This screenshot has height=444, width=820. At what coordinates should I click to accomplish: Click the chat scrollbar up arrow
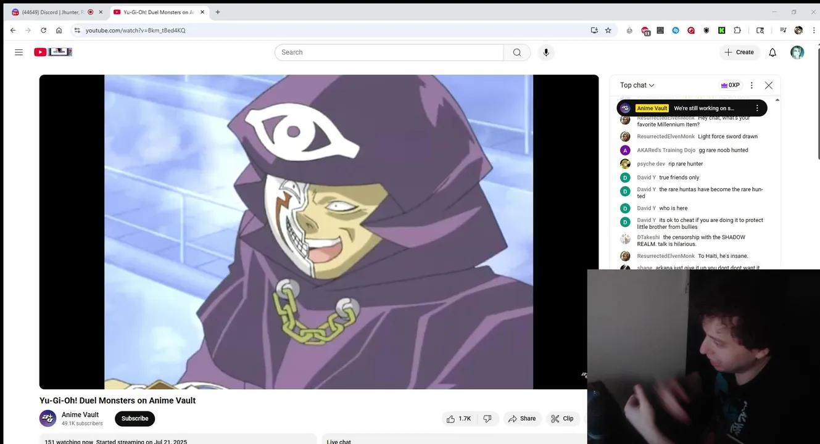click(x=777, y=100)
